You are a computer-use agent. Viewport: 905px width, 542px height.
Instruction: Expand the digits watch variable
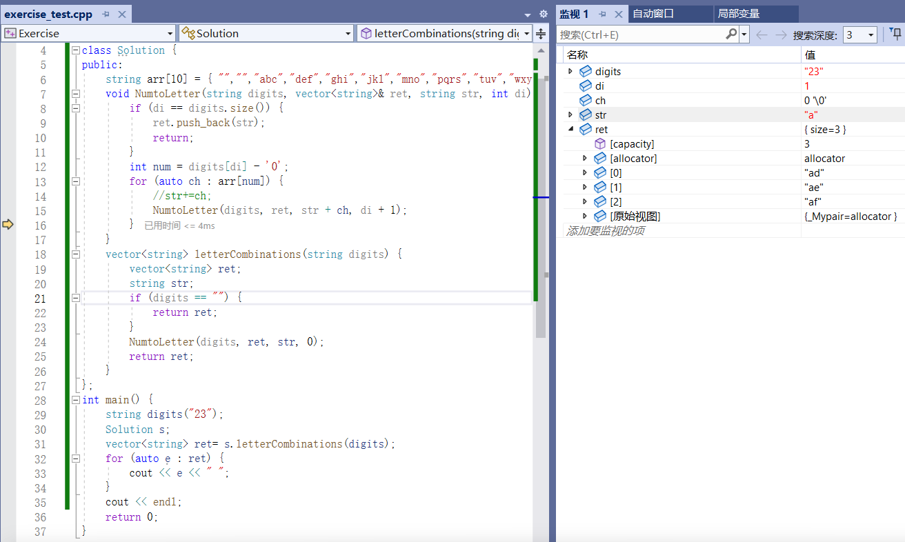tap(570, 71)
